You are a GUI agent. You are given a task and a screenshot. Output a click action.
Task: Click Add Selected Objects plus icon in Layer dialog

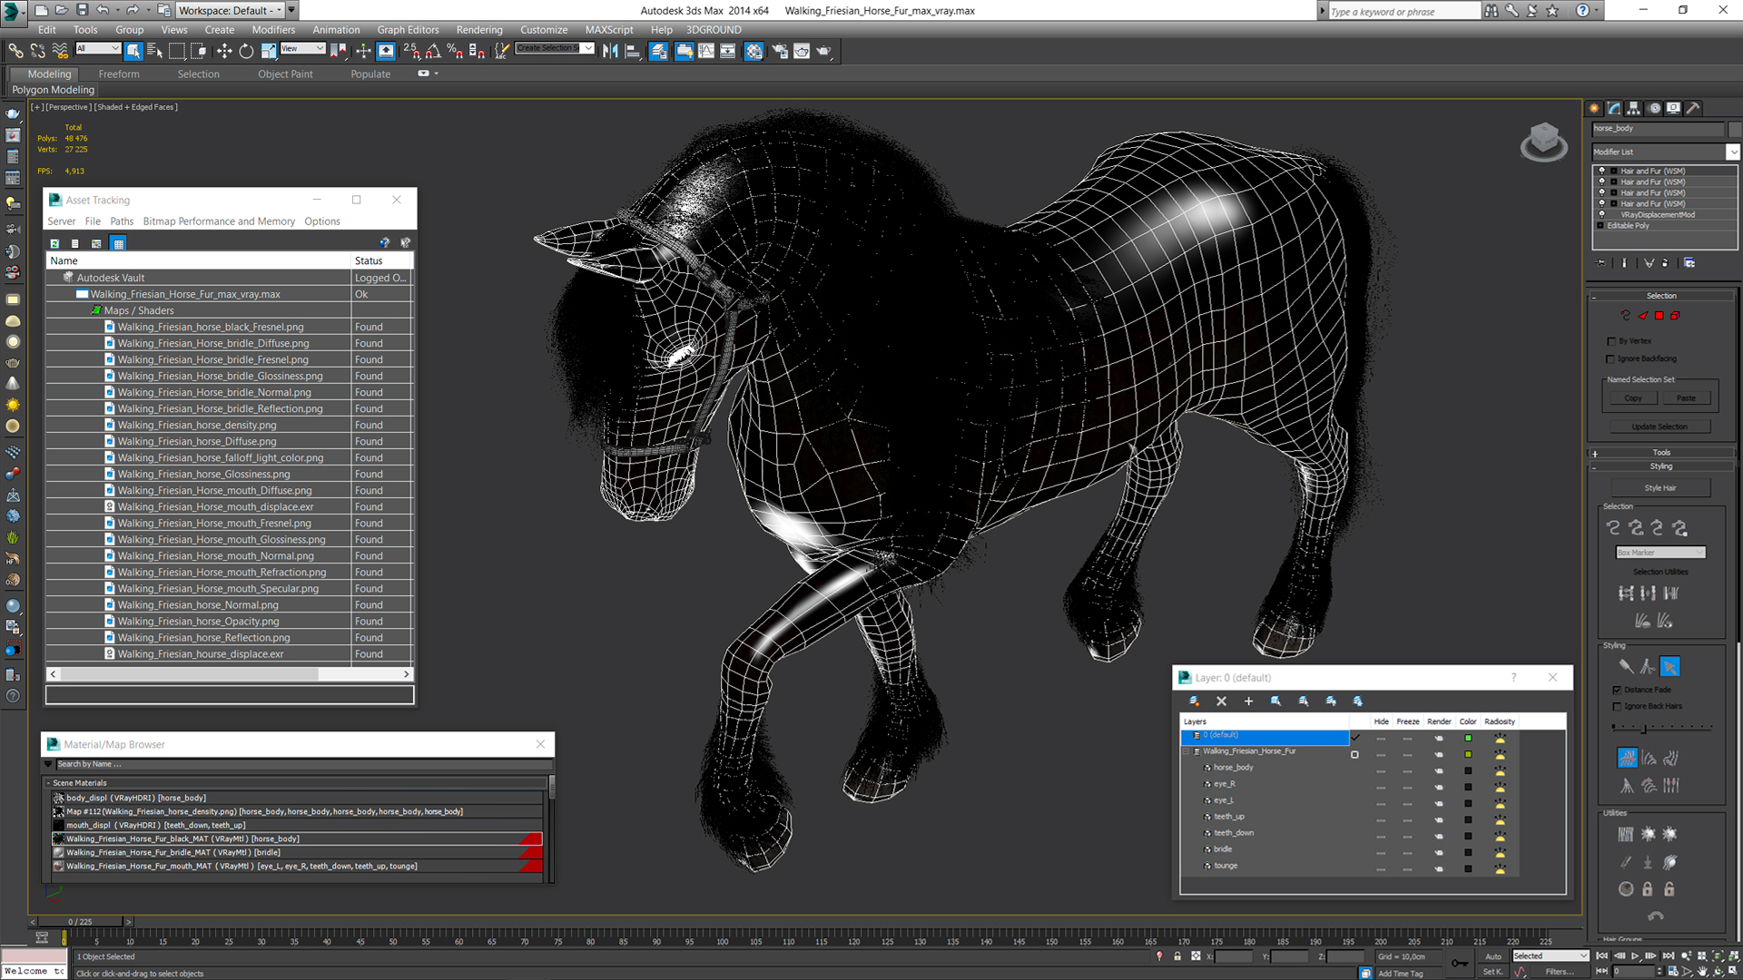point(1248,701)
